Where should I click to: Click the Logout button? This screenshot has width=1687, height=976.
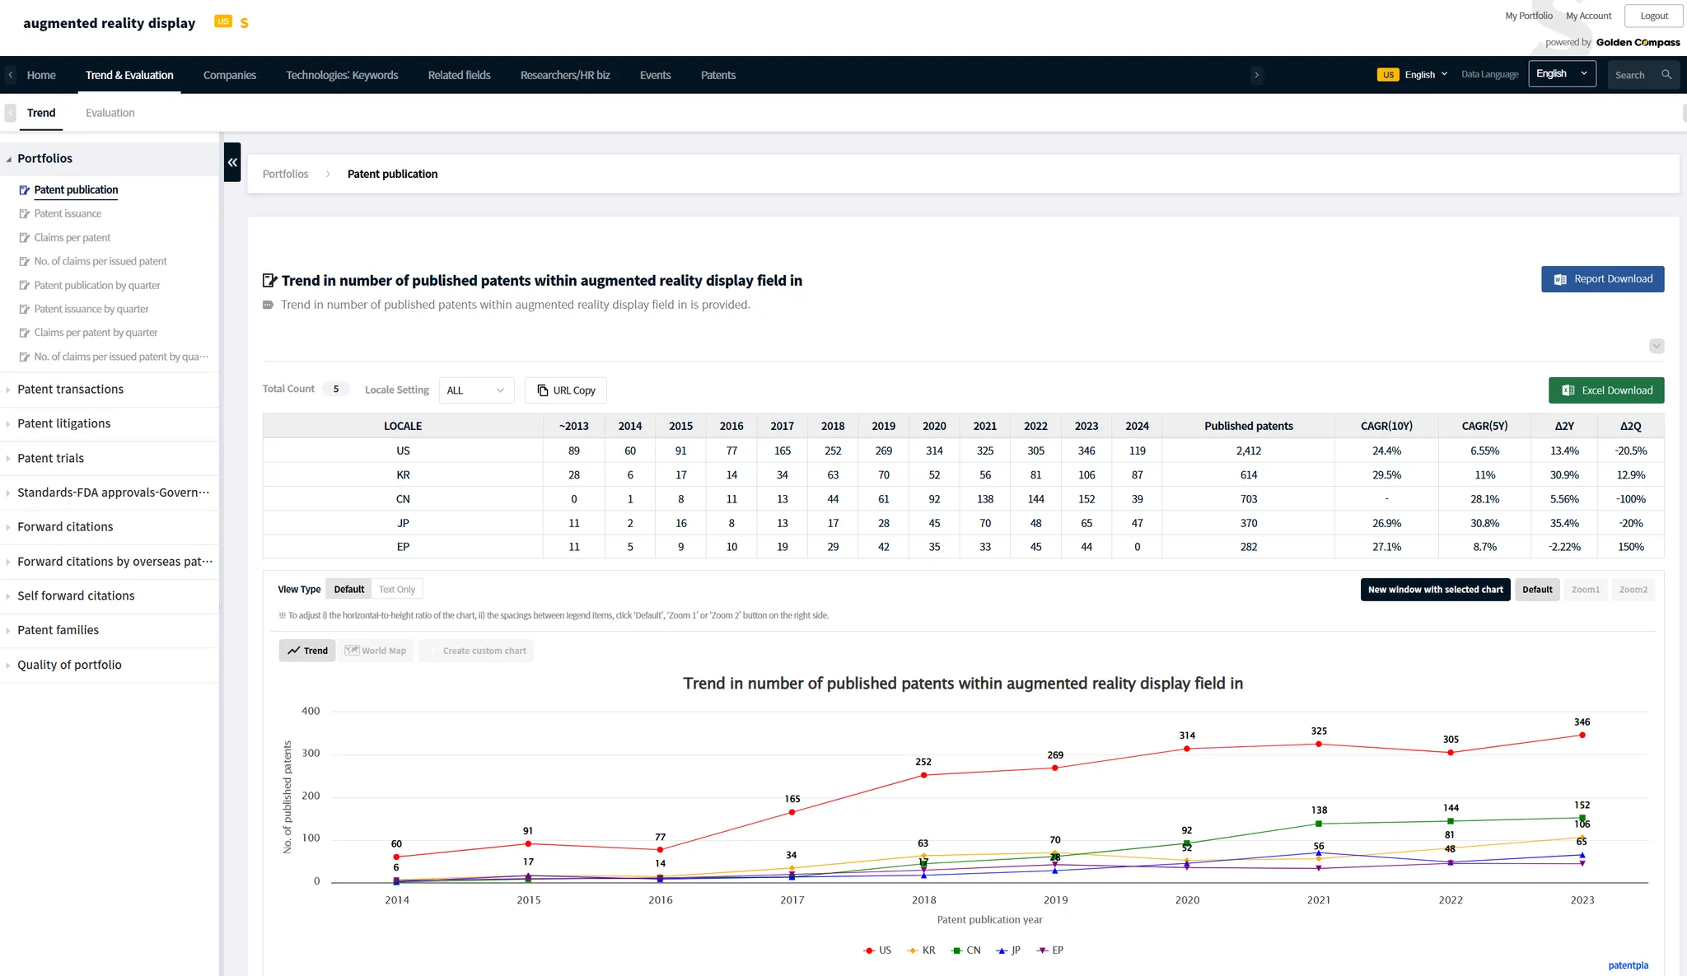pos(1653,16)
